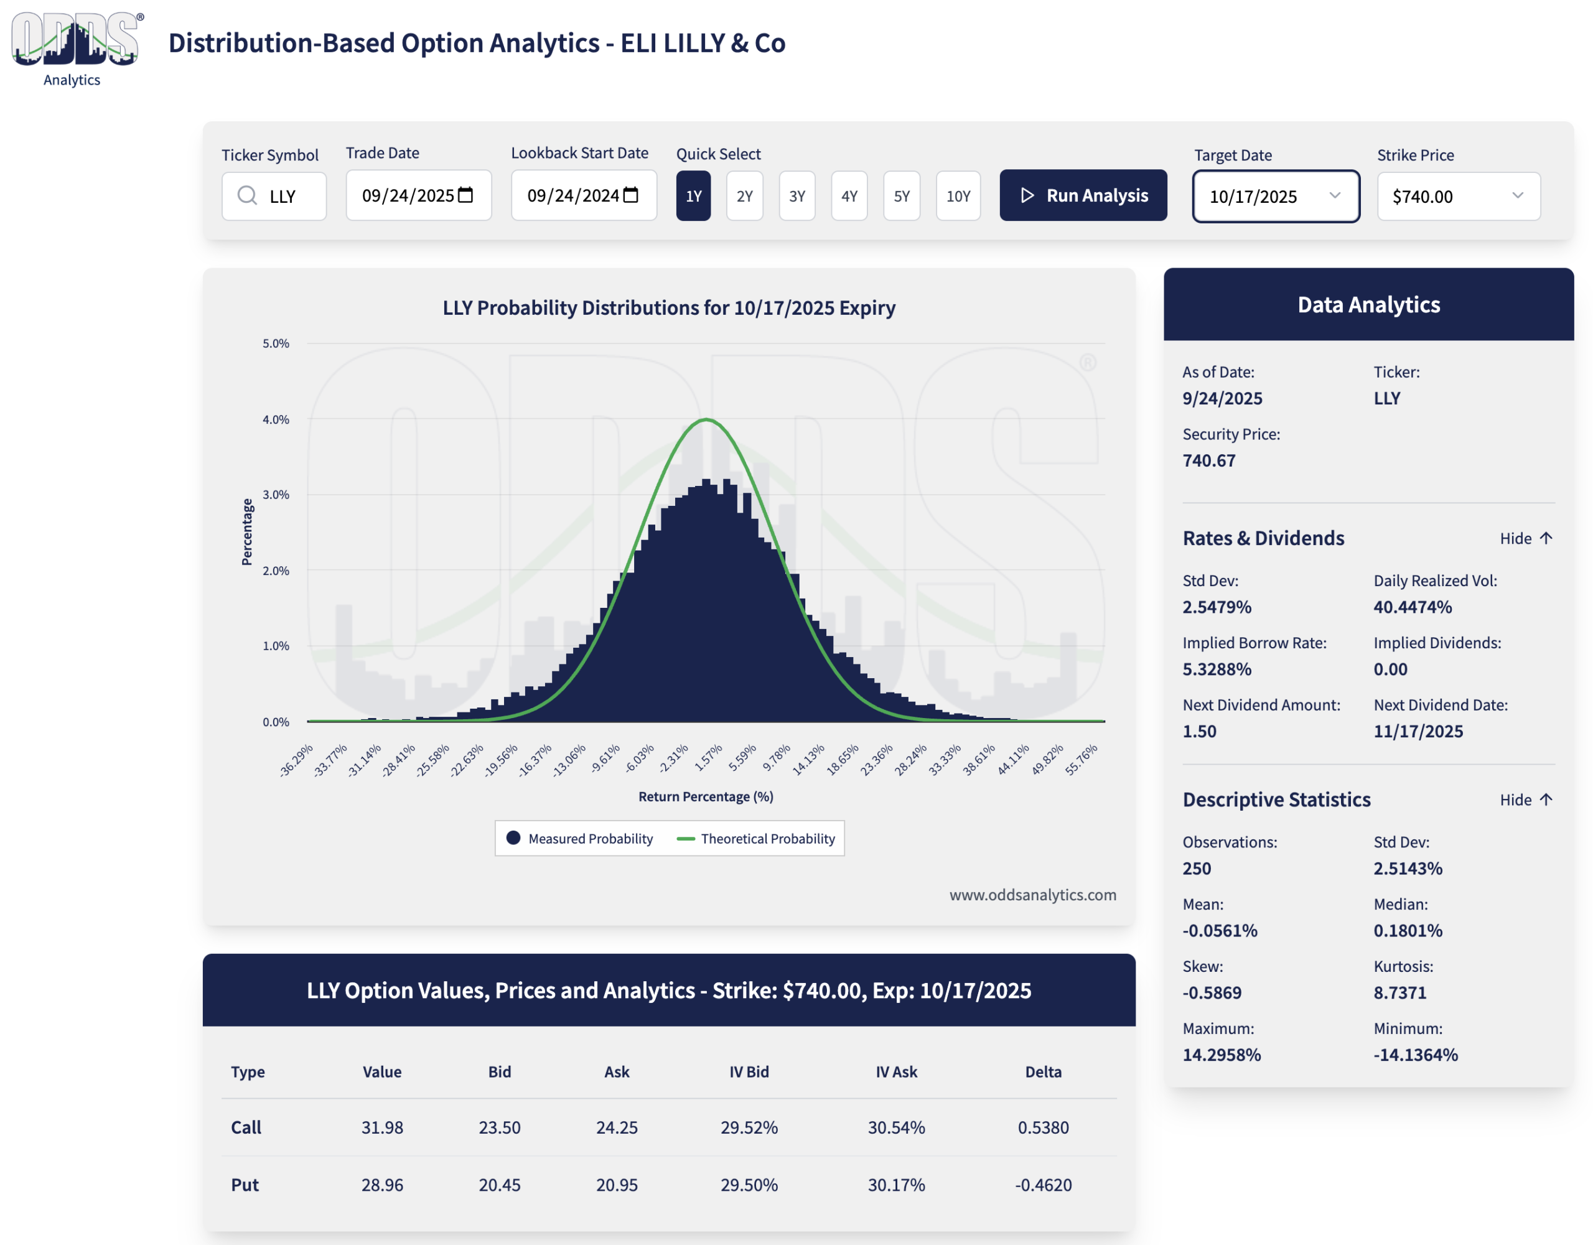Open the Lookback Start Date calendar icon
This screenshot has height=1245, width=1593.
pyautogui.click(x=631, y=195)
